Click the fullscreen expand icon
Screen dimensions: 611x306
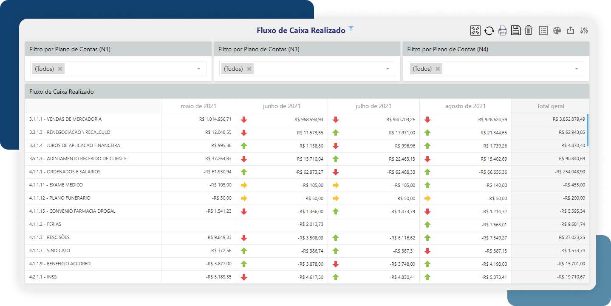[475, 31]
